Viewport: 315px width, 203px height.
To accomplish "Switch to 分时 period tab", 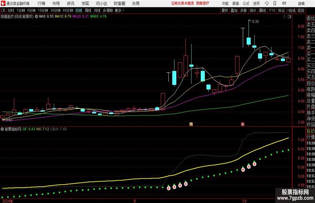I will click(11, 10).
